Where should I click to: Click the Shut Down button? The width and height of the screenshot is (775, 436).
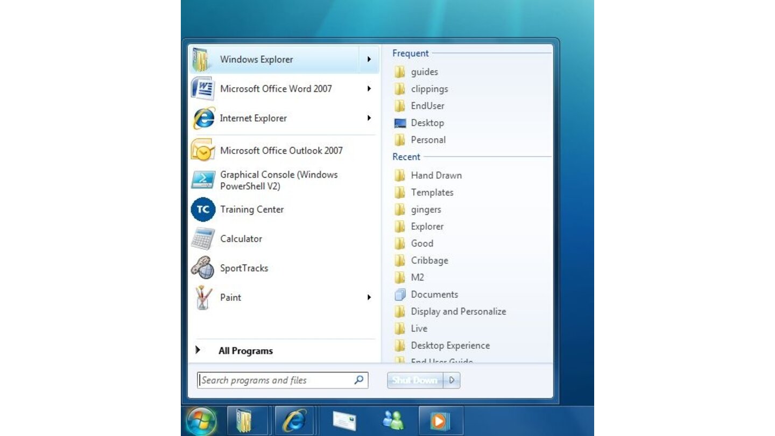(x=415, y=381)
